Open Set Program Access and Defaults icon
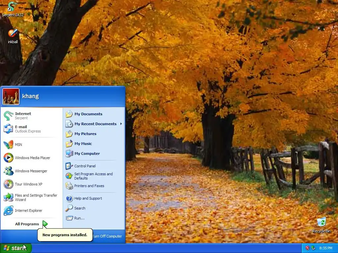 pos(69,176)
